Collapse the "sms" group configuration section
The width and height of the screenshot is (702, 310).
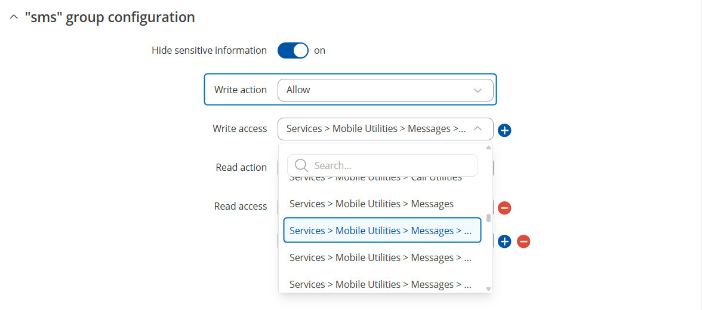tap(14, 17)
